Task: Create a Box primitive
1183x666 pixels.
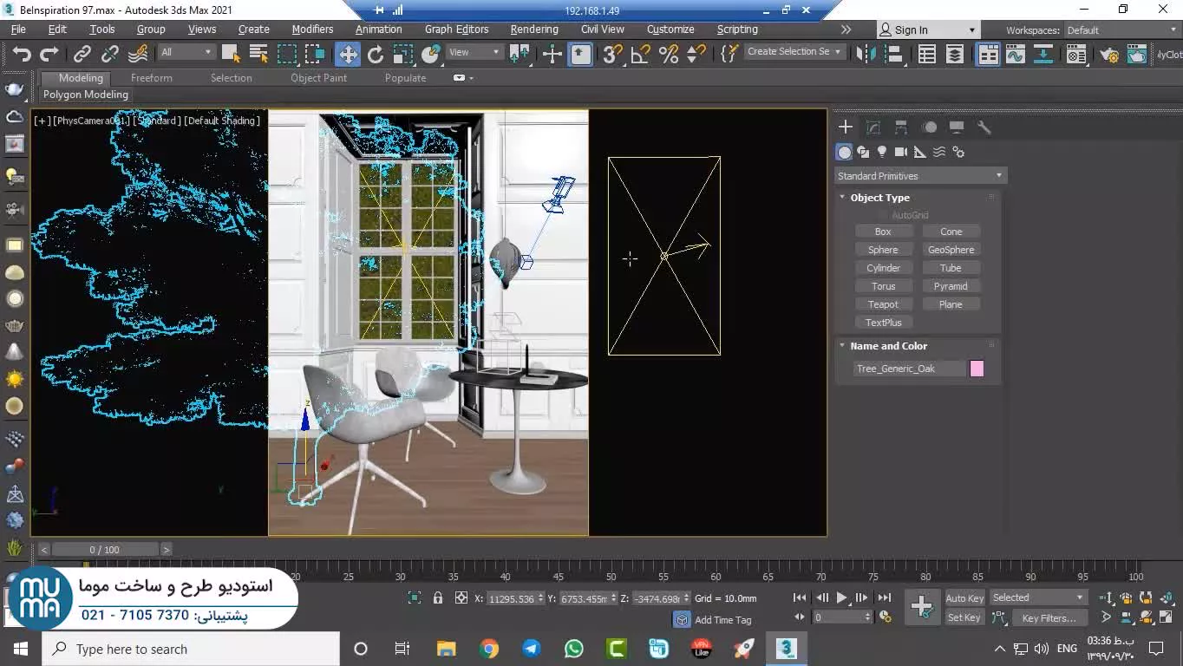Action: point(883,232)
